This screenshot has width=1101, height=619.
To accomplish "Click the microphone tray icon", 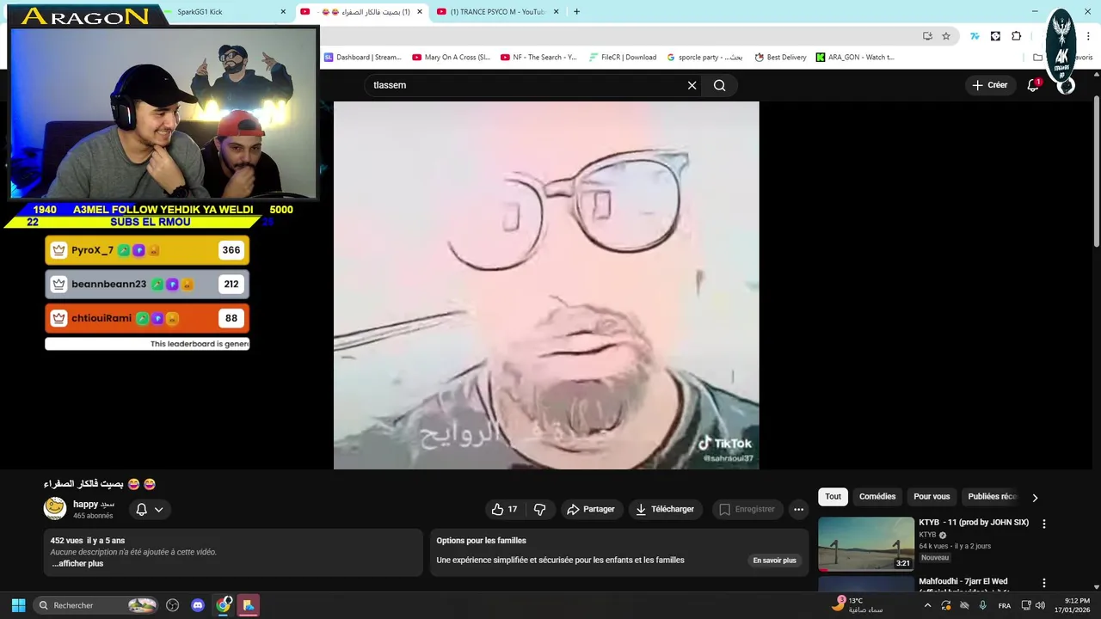I will click(x=982, y=605).
